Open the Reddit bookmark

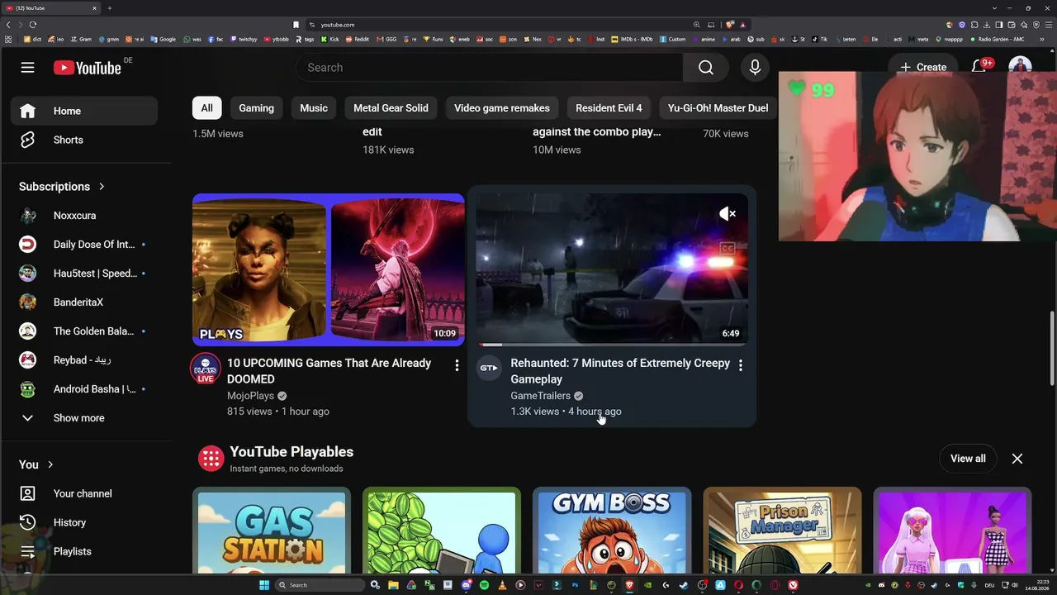click(358, 39)
